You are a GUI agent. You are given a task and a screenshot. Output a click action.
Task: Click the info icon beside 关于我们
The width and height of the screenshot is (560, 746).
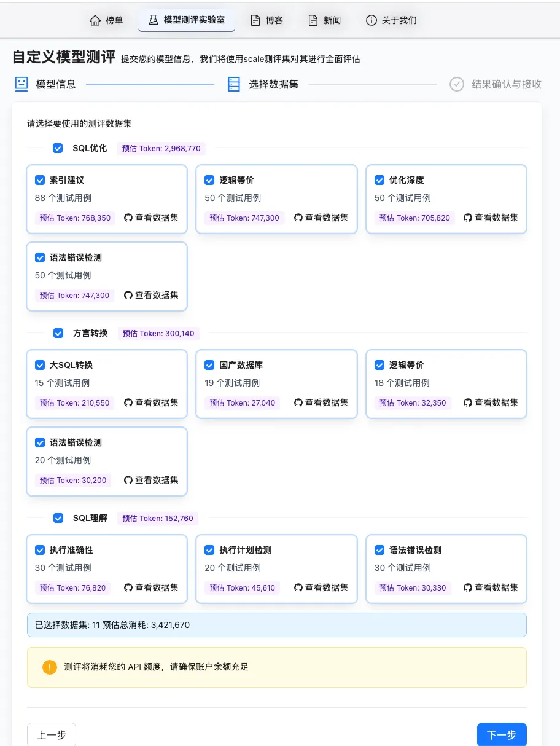pyautogui.click(x=371, y=20)
